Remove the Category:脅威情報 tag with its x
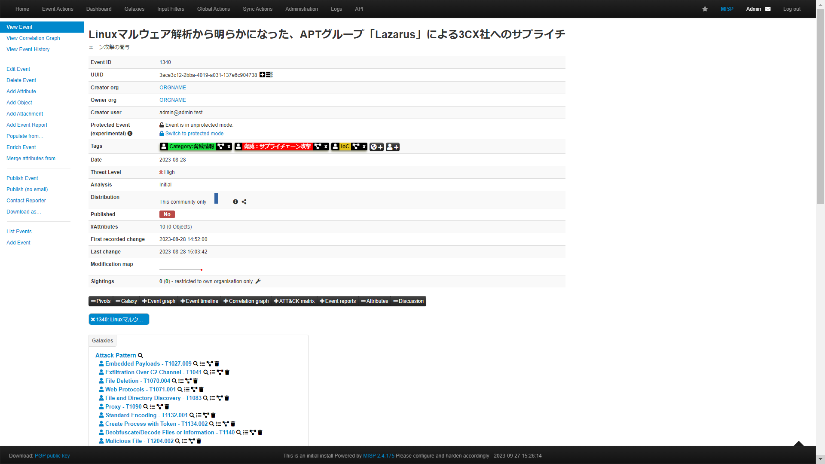 tap(229, 147)
